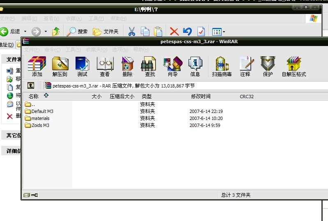Expand Explorer views dropdown arrow
The width and height of the screenshot is (328, 221).
point(224,32)
